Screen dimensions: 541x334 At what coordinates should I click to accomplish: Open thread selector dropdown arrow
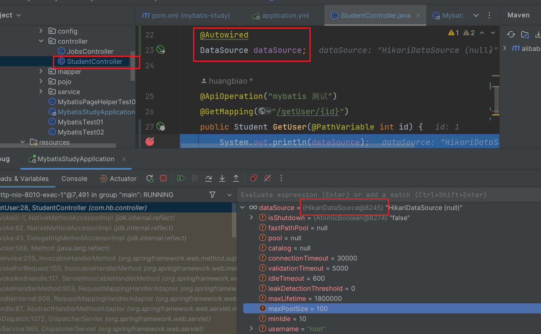point(229,195)
